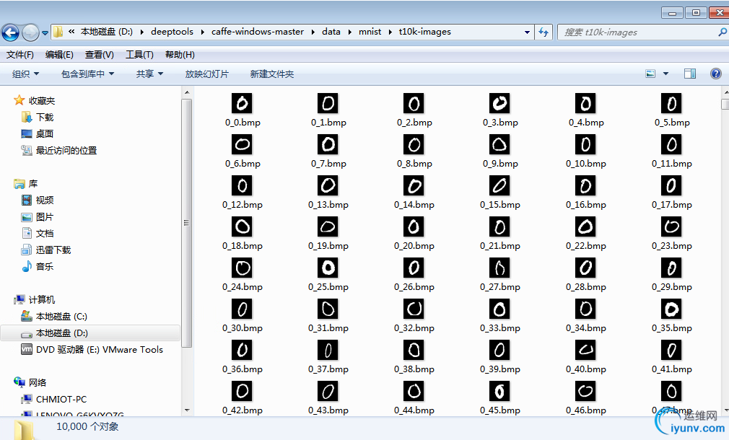
Task: Select the 0_25.bmp thumbnail
Action: point(328,268)
